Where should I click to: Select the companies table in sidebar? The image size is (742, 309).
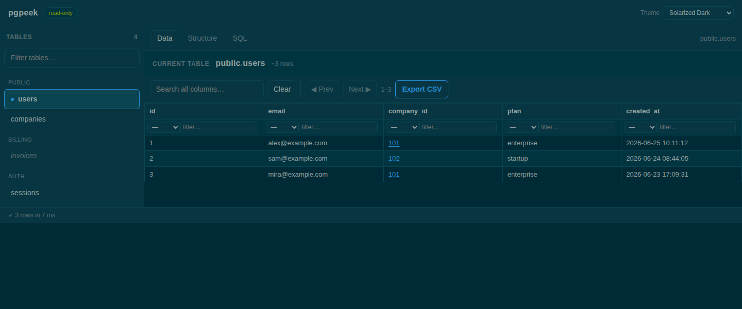[x=72, y=119]
